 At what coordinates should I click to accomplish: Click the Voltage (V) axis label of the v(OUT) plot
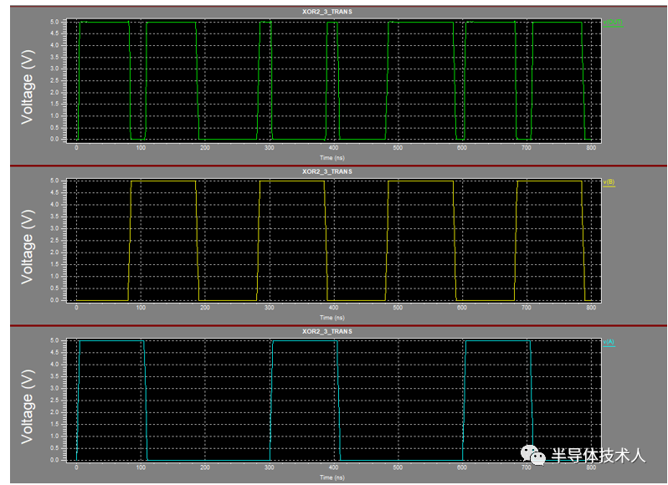pyautogui.click(x=28, y=87)
